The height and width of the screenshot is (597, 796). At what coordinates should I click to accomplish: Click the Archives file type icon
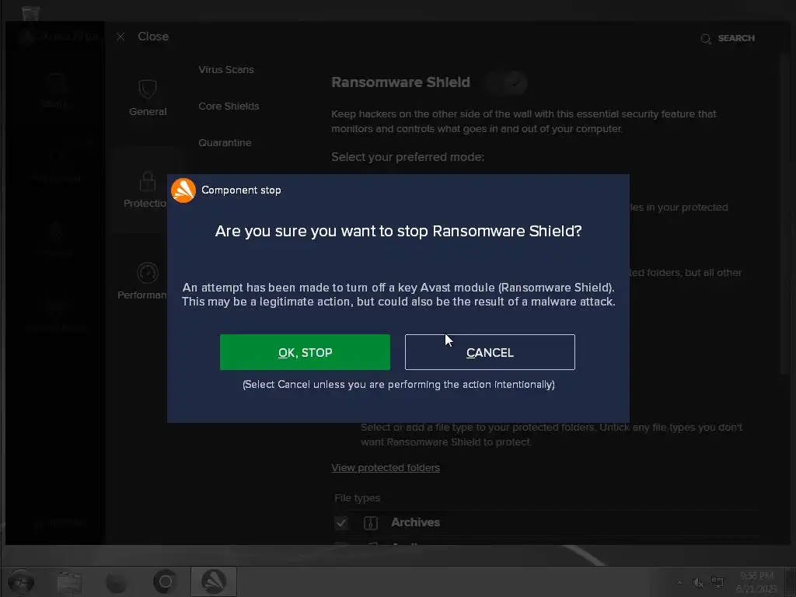coord(371,522)
